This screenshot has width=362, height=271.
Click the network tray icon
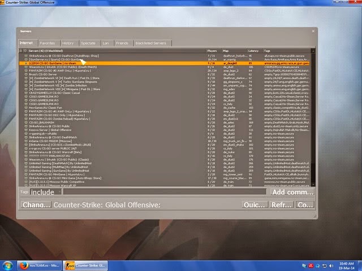click(x=325, y=266)
